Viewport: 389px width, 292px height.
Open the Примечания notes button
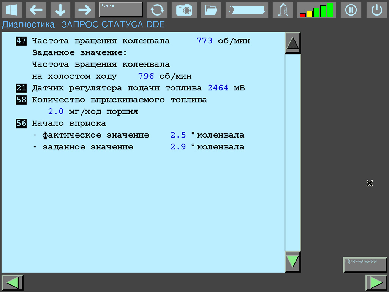[365, 265]
